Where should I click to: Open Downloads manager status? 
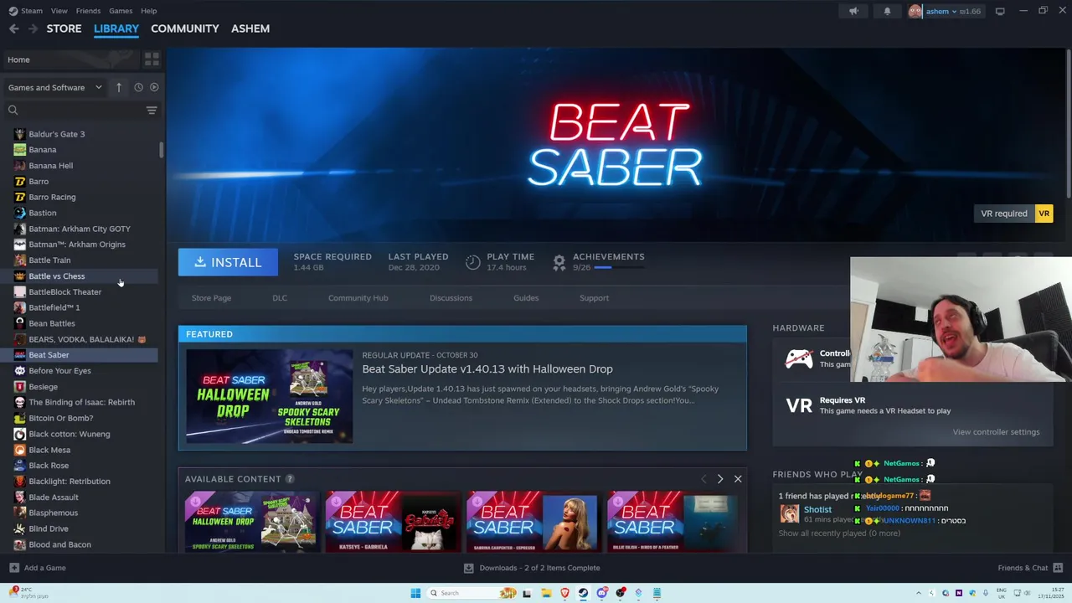point(532,568)
